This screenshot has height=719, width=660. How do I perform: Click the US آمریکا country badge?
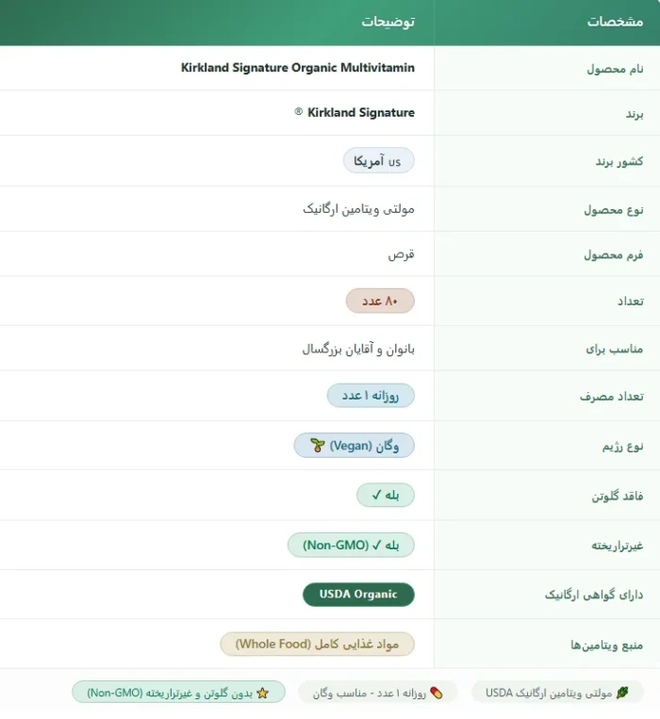click(378, 160)
